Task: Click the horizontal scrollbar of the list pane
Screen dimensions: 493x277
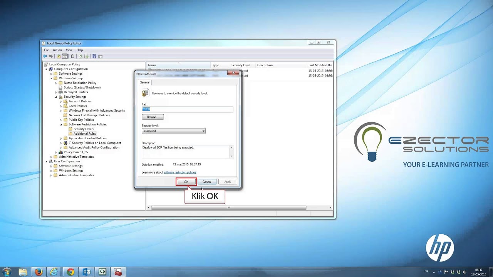Action: pos(228,208)
